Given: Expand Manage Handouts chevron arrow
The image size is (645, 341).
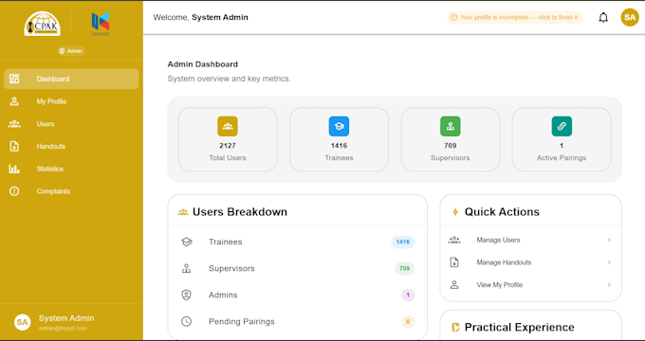Looking at the screenshot, I should pos(609,262).
